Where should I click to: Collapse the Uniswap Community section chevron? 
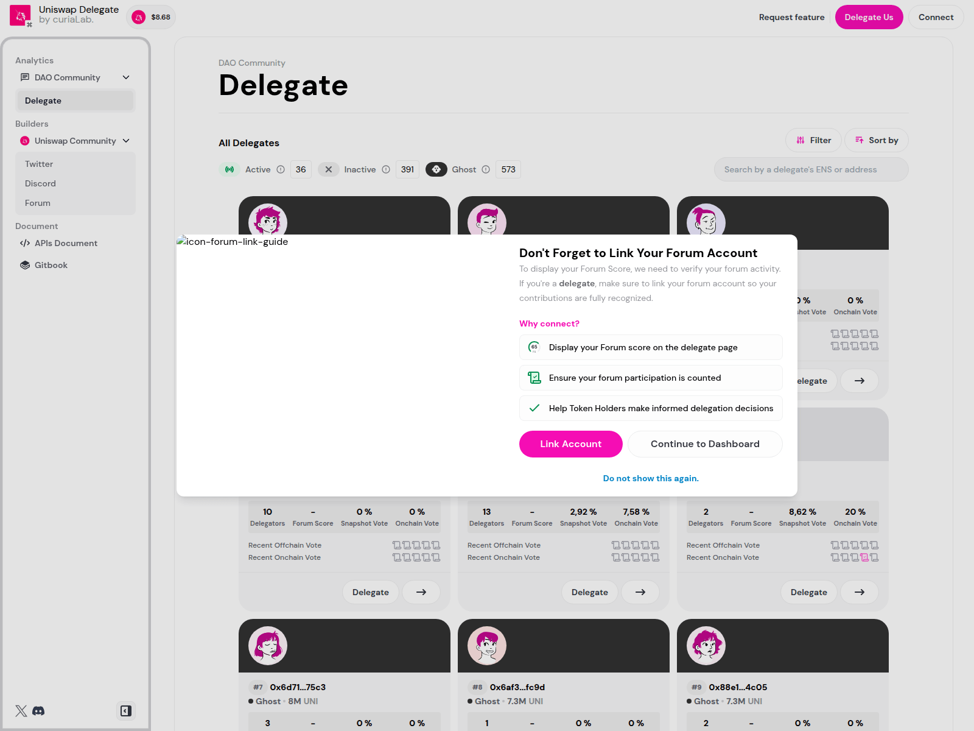point(126,141)
